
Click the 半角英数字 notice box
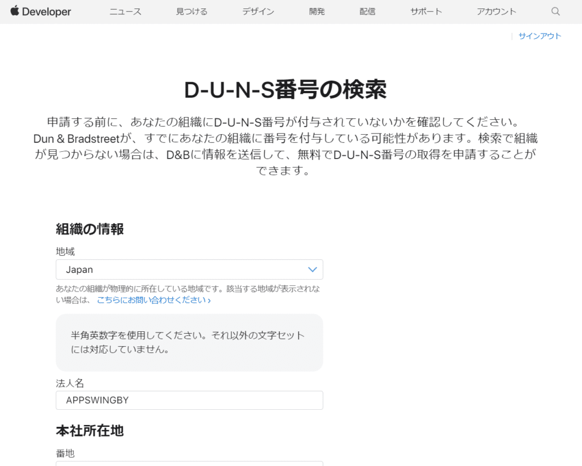pos(189,343)
